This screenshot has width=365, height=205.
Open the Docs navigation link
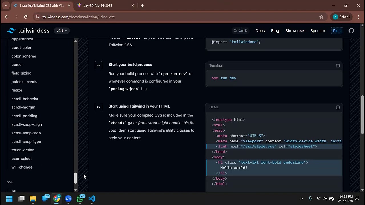260,31
